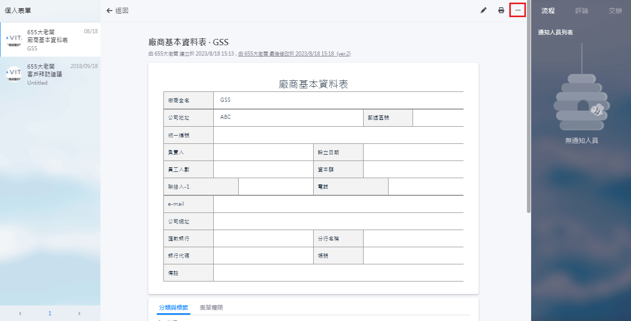Viewport: 631px width, 321px height.
Task: Open the 分類與標籤 tab
Action: click(173, 307)
